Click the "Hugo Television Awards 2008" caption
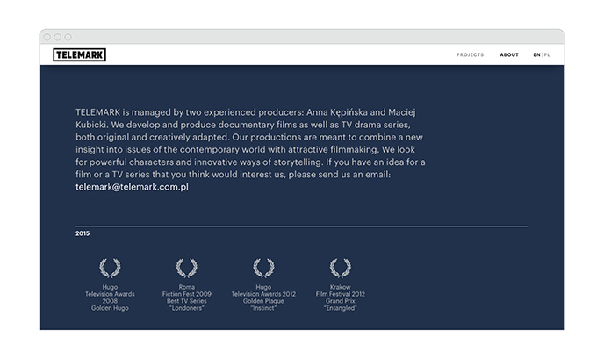This screenshot has height=359, width=604. 110,294
